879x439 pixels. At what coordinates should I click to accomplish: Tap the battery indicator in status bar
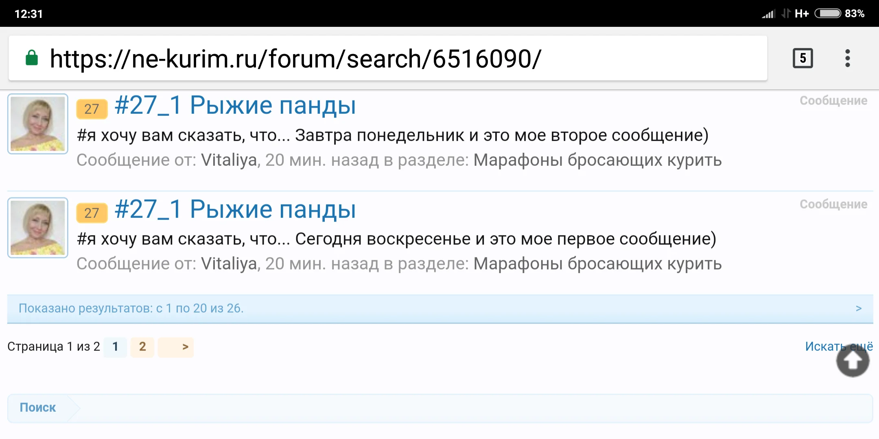pos(828,13)
